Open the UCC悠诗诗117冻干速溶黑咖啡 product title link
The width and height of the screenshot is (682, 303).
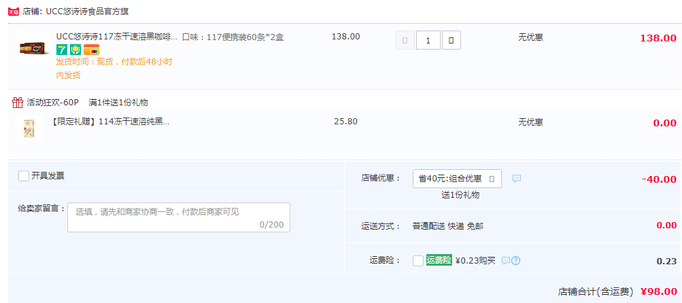coord(117,37)
